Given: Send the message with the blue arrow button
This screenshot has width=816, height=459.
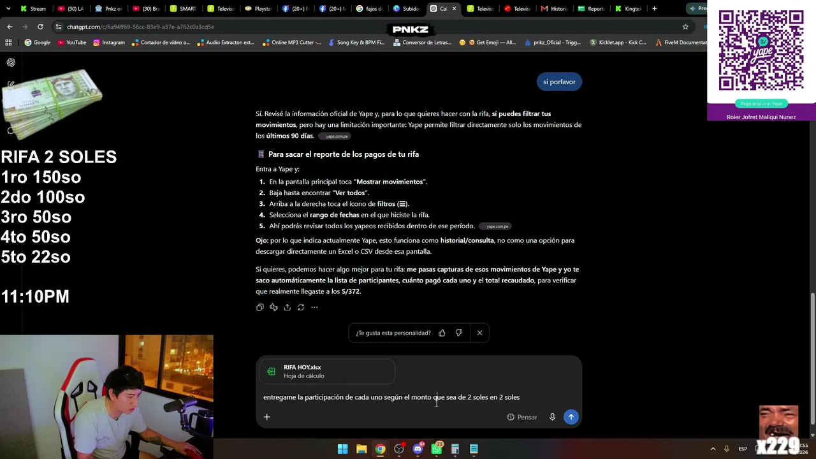Looking at the screenshot, I should click(571, 417).
